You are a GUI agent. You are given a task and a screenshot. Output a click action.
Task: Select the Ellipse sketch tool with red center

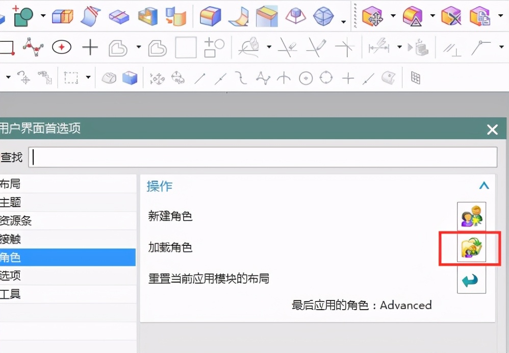tap(61, 47)
